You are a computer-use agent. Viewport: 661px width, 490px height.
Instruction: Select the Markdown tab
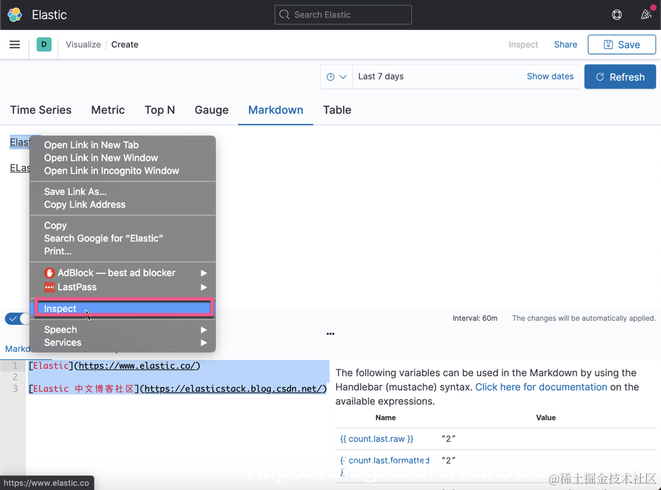(x=275, y=110)
